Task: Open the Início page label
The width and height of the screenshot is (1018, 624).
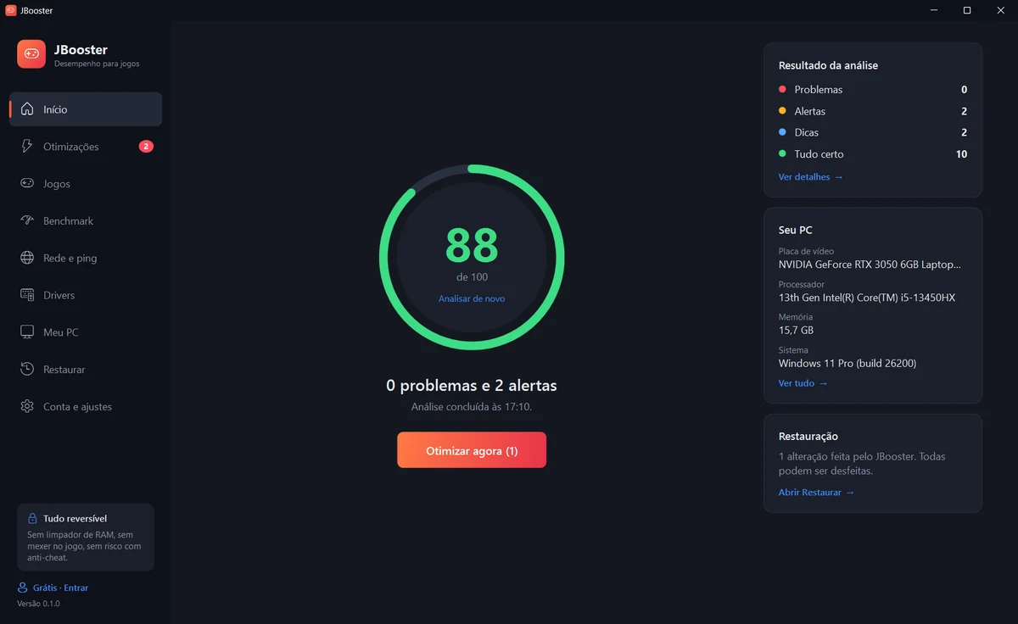Action: pos(55,109)
